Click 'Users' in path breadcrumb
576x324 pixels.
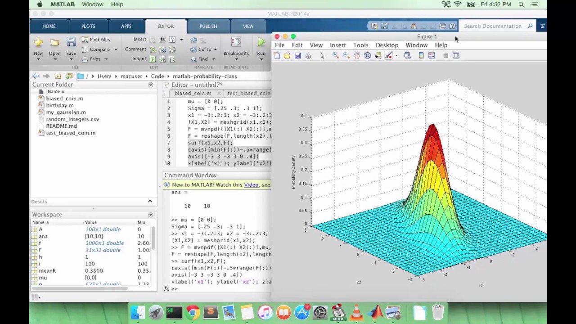pos(104,76)
